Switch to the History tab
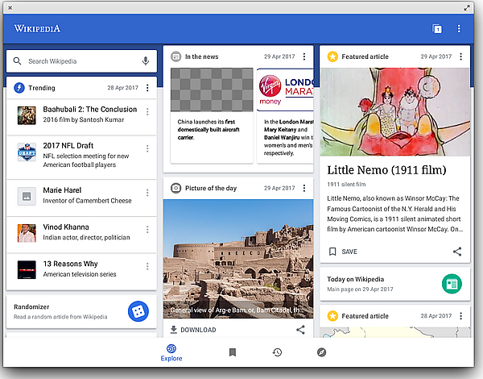Image resolution: width=483 pixels, height=379 pixels. (277, 352)
